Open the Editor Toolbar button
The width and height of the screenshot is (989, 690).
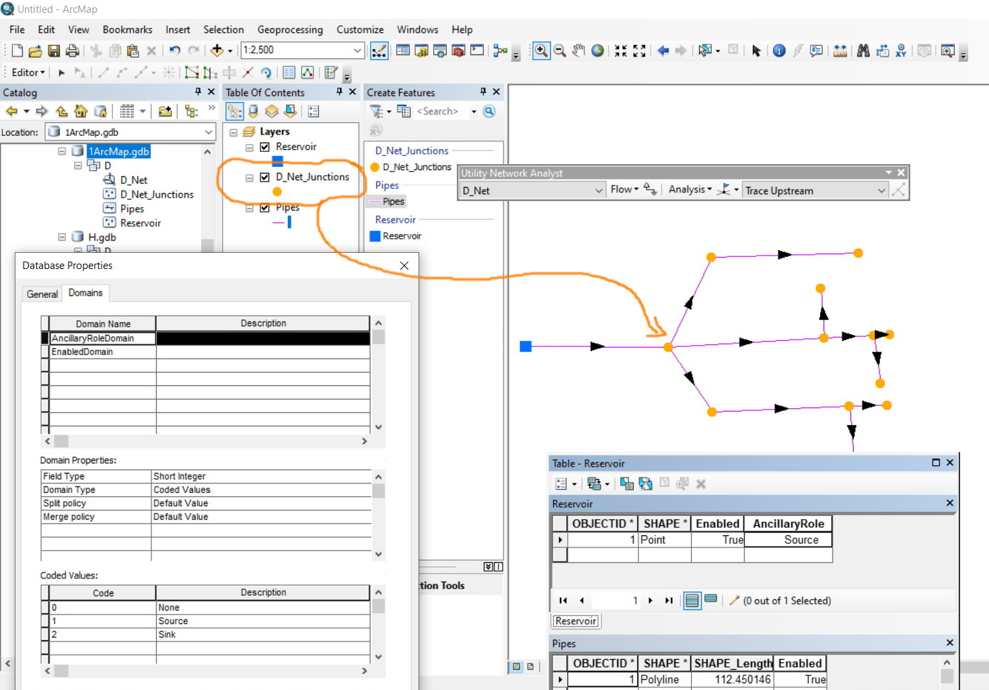click(x=379, y=50)
